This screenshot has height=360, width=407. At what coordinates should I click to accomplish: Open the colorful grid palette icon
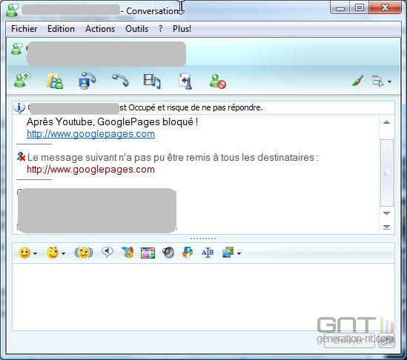[x=148, y=253]
